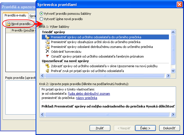This screenshot has width=184, height=135.
Task: Click the X icon for 'Odstrániť konverzáciu'
Action: (47, 51)
